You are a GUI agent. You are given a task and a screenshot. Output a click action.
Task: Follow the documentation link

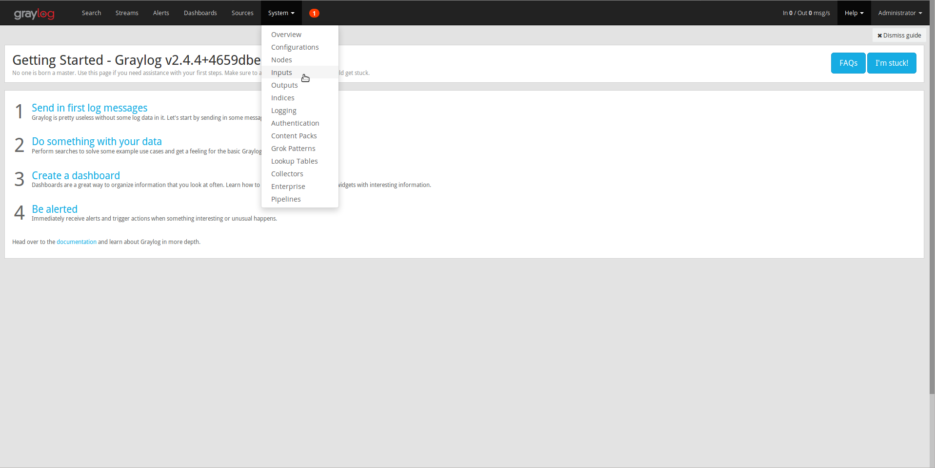pos(77,242)
